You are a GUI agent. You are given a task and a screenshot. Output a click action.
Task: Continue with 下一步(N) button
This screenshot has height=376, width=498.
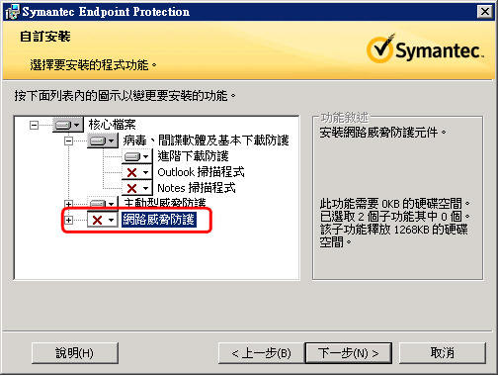pos(349,353)
